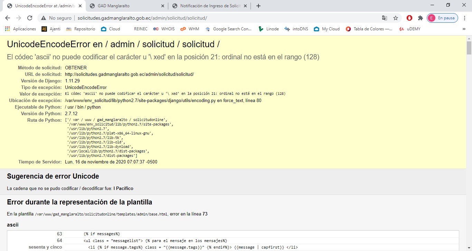This screenshot has width=472, height=251.
Task: Close the GAD Manglaralto tab
Action: 163,6
